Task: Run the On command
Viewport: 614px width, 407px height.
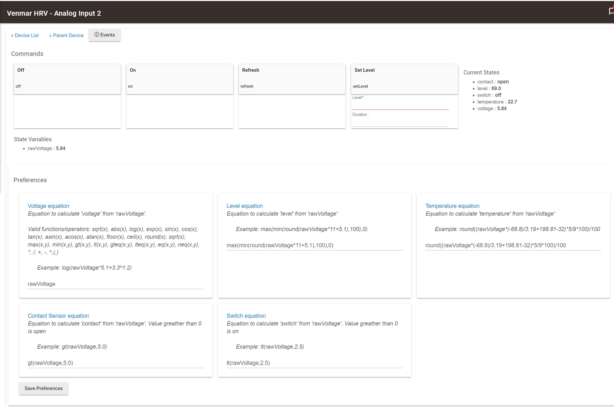Action: [x=179, y=79]
